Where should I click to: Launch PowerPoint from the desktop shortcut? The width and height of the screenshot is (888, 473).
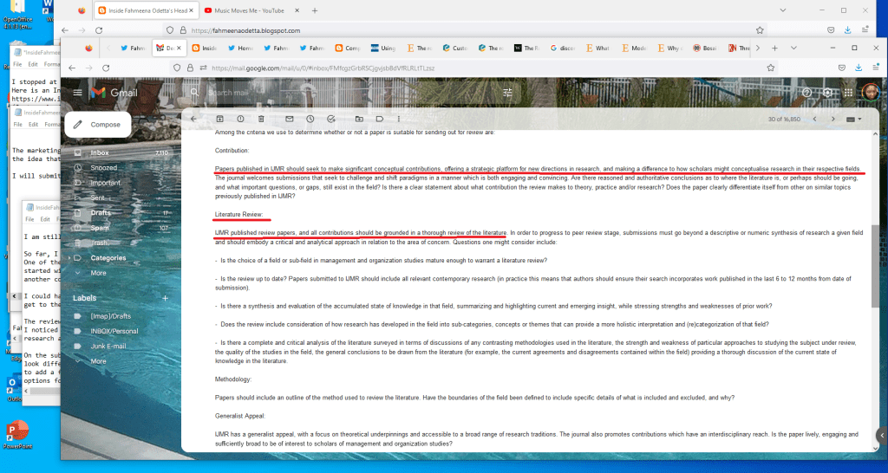16,433
